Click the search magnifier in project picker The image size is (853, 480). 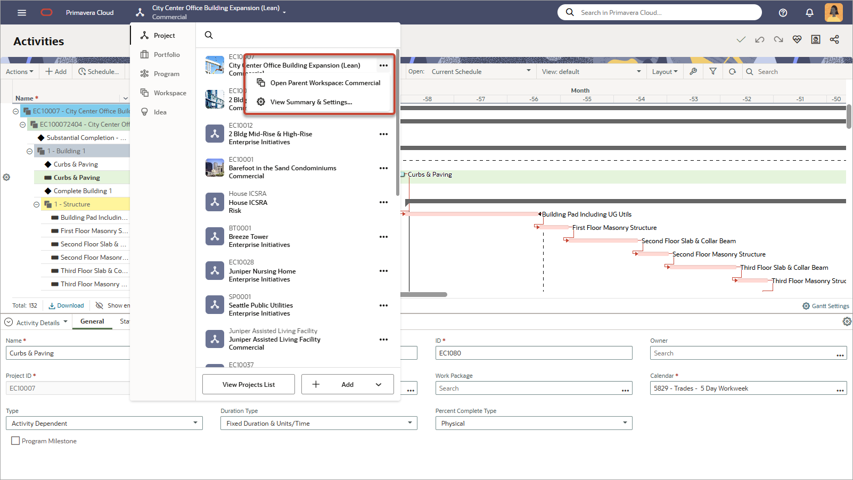[x=209, y=35]
